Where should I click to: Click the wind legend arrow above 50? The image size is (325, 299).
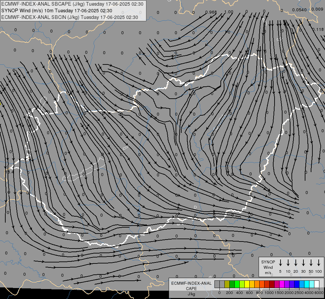point(311,262)
